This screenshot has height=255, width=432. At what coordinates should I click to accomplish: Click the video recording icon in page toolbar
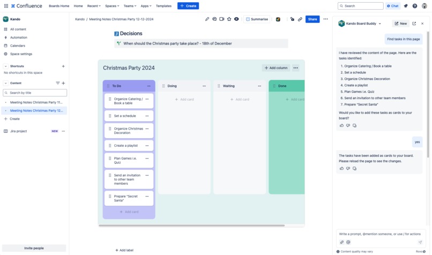222,19
